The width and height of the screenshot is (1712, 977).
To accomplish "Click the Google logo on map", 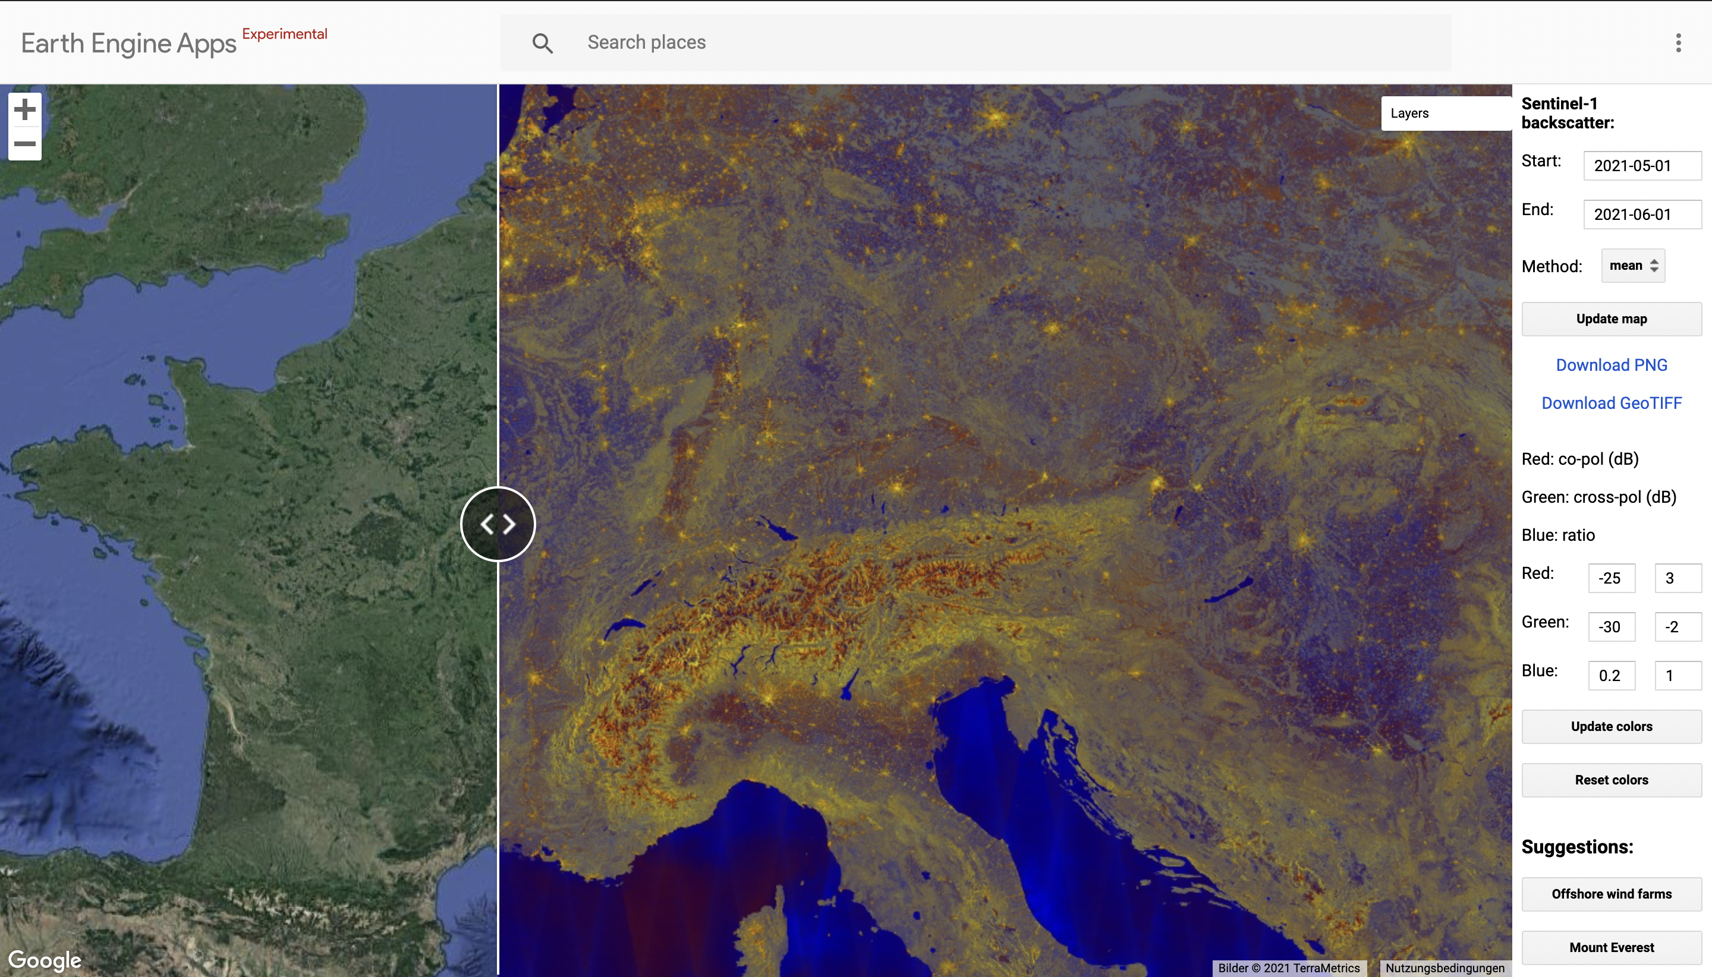I will pyautogui.click(x=45, y=960).
